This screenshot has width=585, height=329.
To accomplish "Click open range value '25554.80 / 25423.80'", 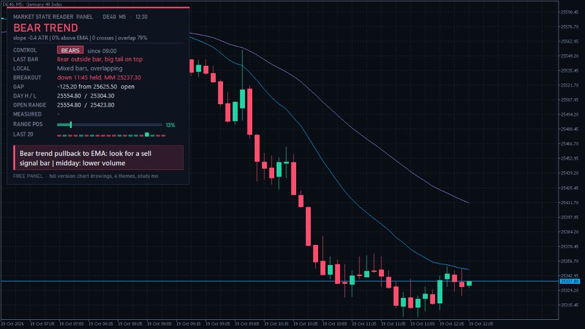I will click(x=85, y=105).
